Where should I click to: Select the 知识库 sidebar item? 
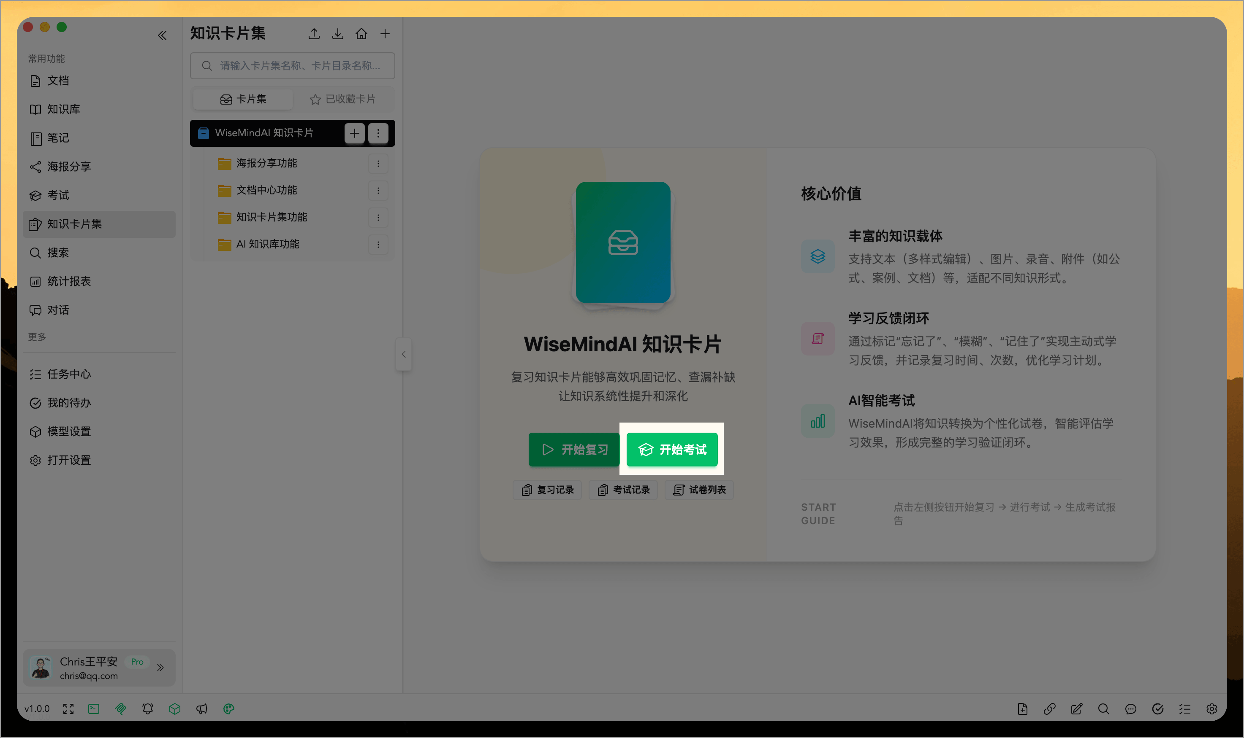[x=63, y=109]
